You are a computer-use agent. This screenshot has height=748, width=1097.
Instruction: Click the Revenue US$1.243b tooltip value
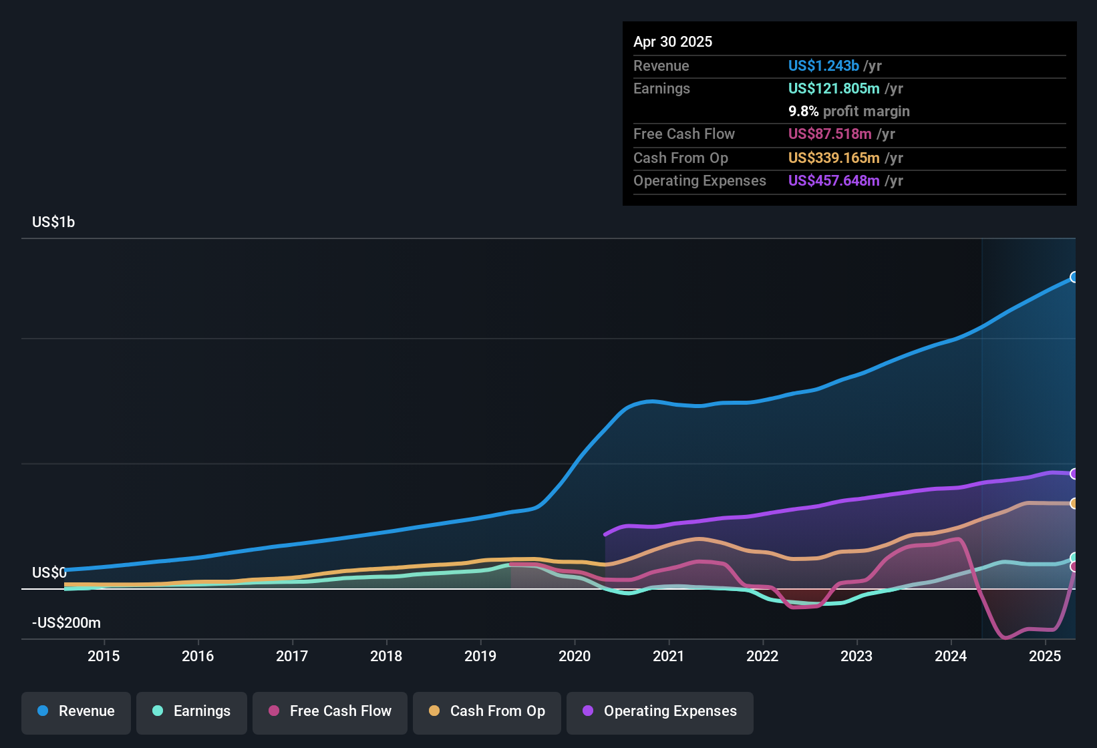point(823,65)
